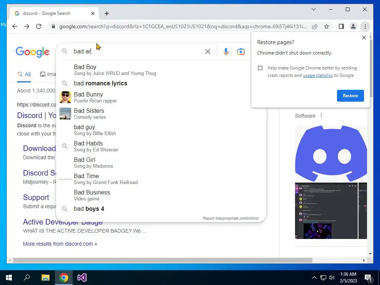Select bad boys 4 suggestion
380x285 pixels.
tap(161, 209)
